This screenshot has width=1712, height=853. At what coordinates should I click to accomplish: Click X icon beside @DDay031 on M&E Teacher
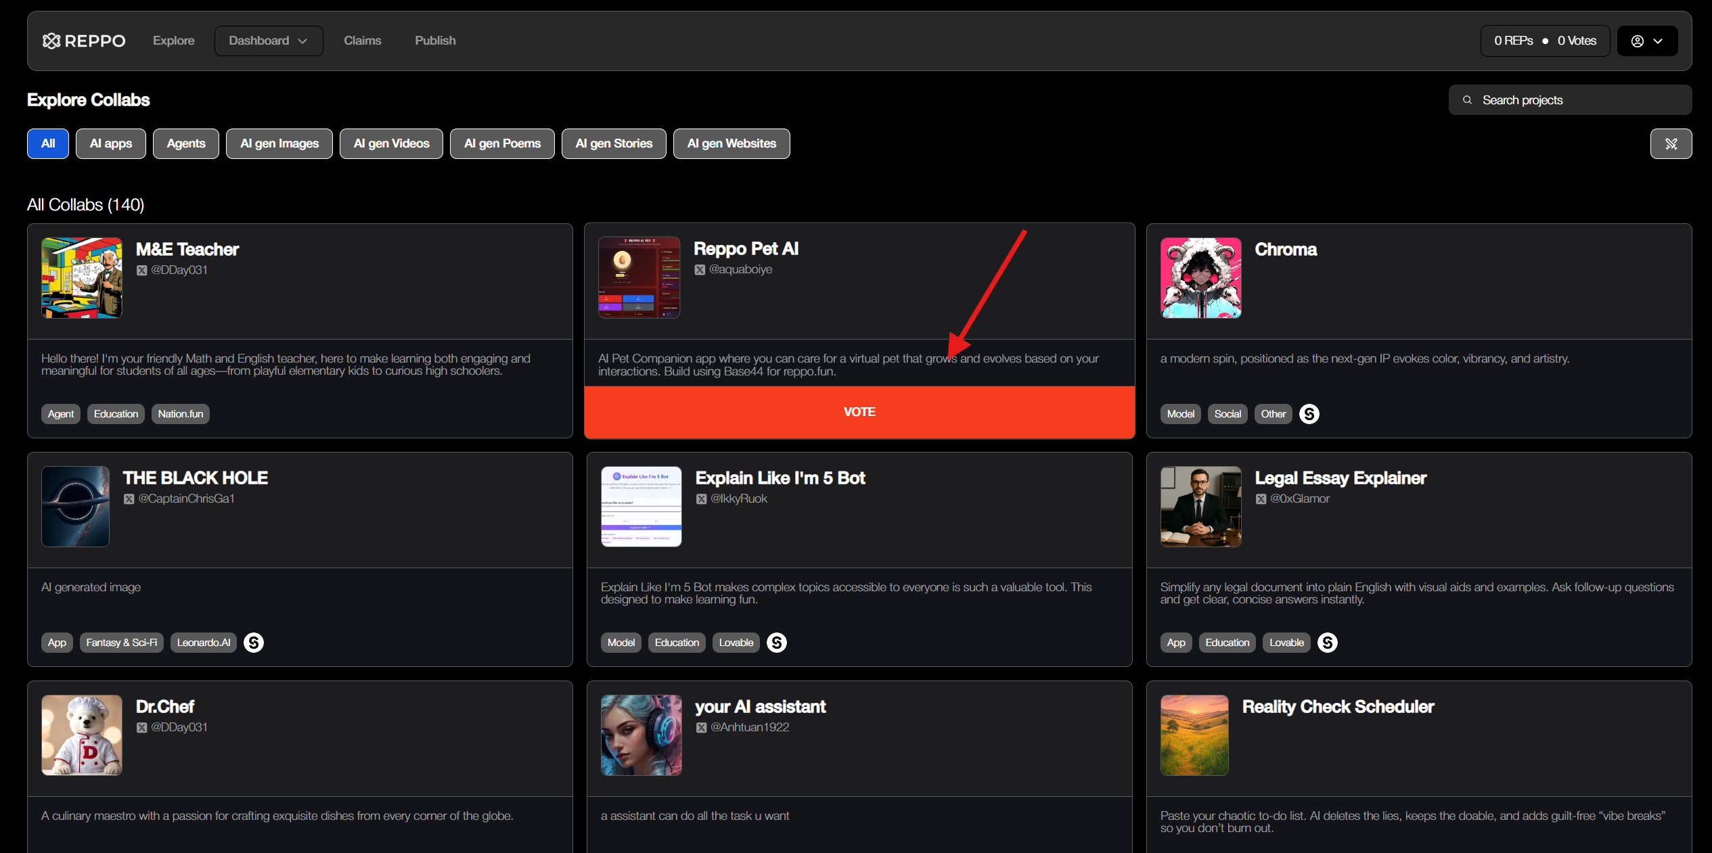pyautogui.click(x=141, y=271)
